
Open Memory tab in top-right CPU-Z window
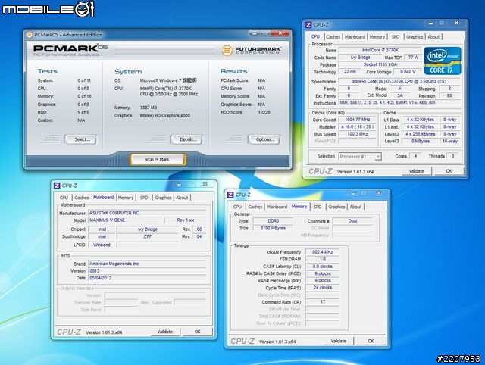(x=377, y=37)
